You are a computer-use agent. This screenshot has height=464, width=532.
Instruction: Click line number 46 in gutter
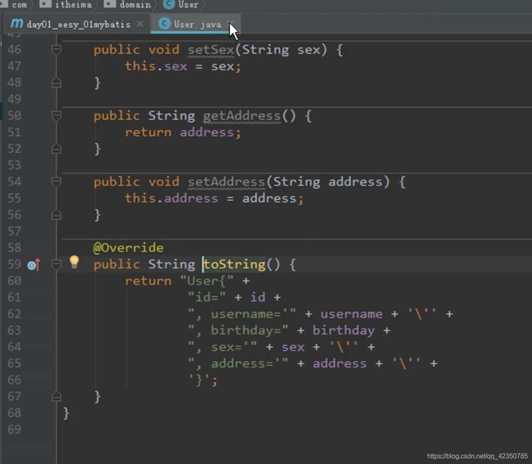click(x=14, y=50)
